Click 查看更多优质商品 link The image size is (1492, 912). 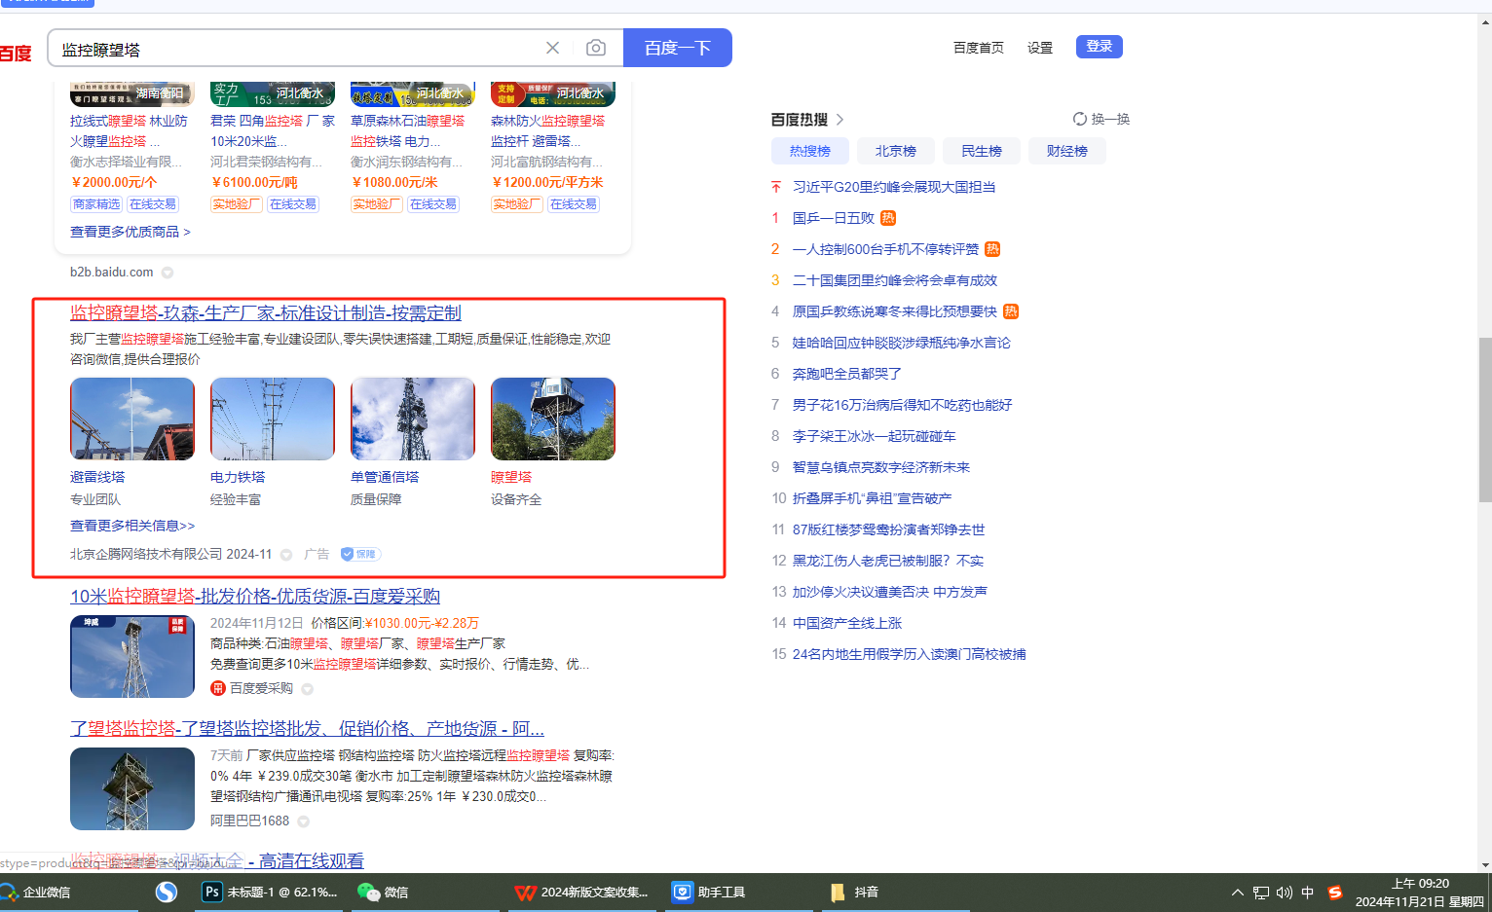click(x=131, y=232)
